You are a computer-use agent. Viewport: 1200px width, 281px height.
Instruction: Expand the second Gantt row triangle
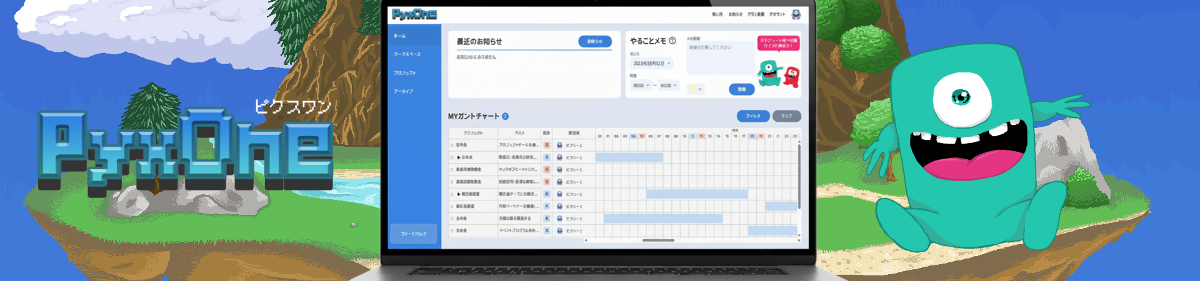459,157
